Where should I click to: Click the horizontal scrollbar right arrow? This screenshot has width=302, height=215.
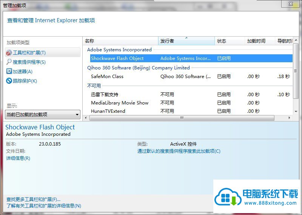(x=290, y=118)
